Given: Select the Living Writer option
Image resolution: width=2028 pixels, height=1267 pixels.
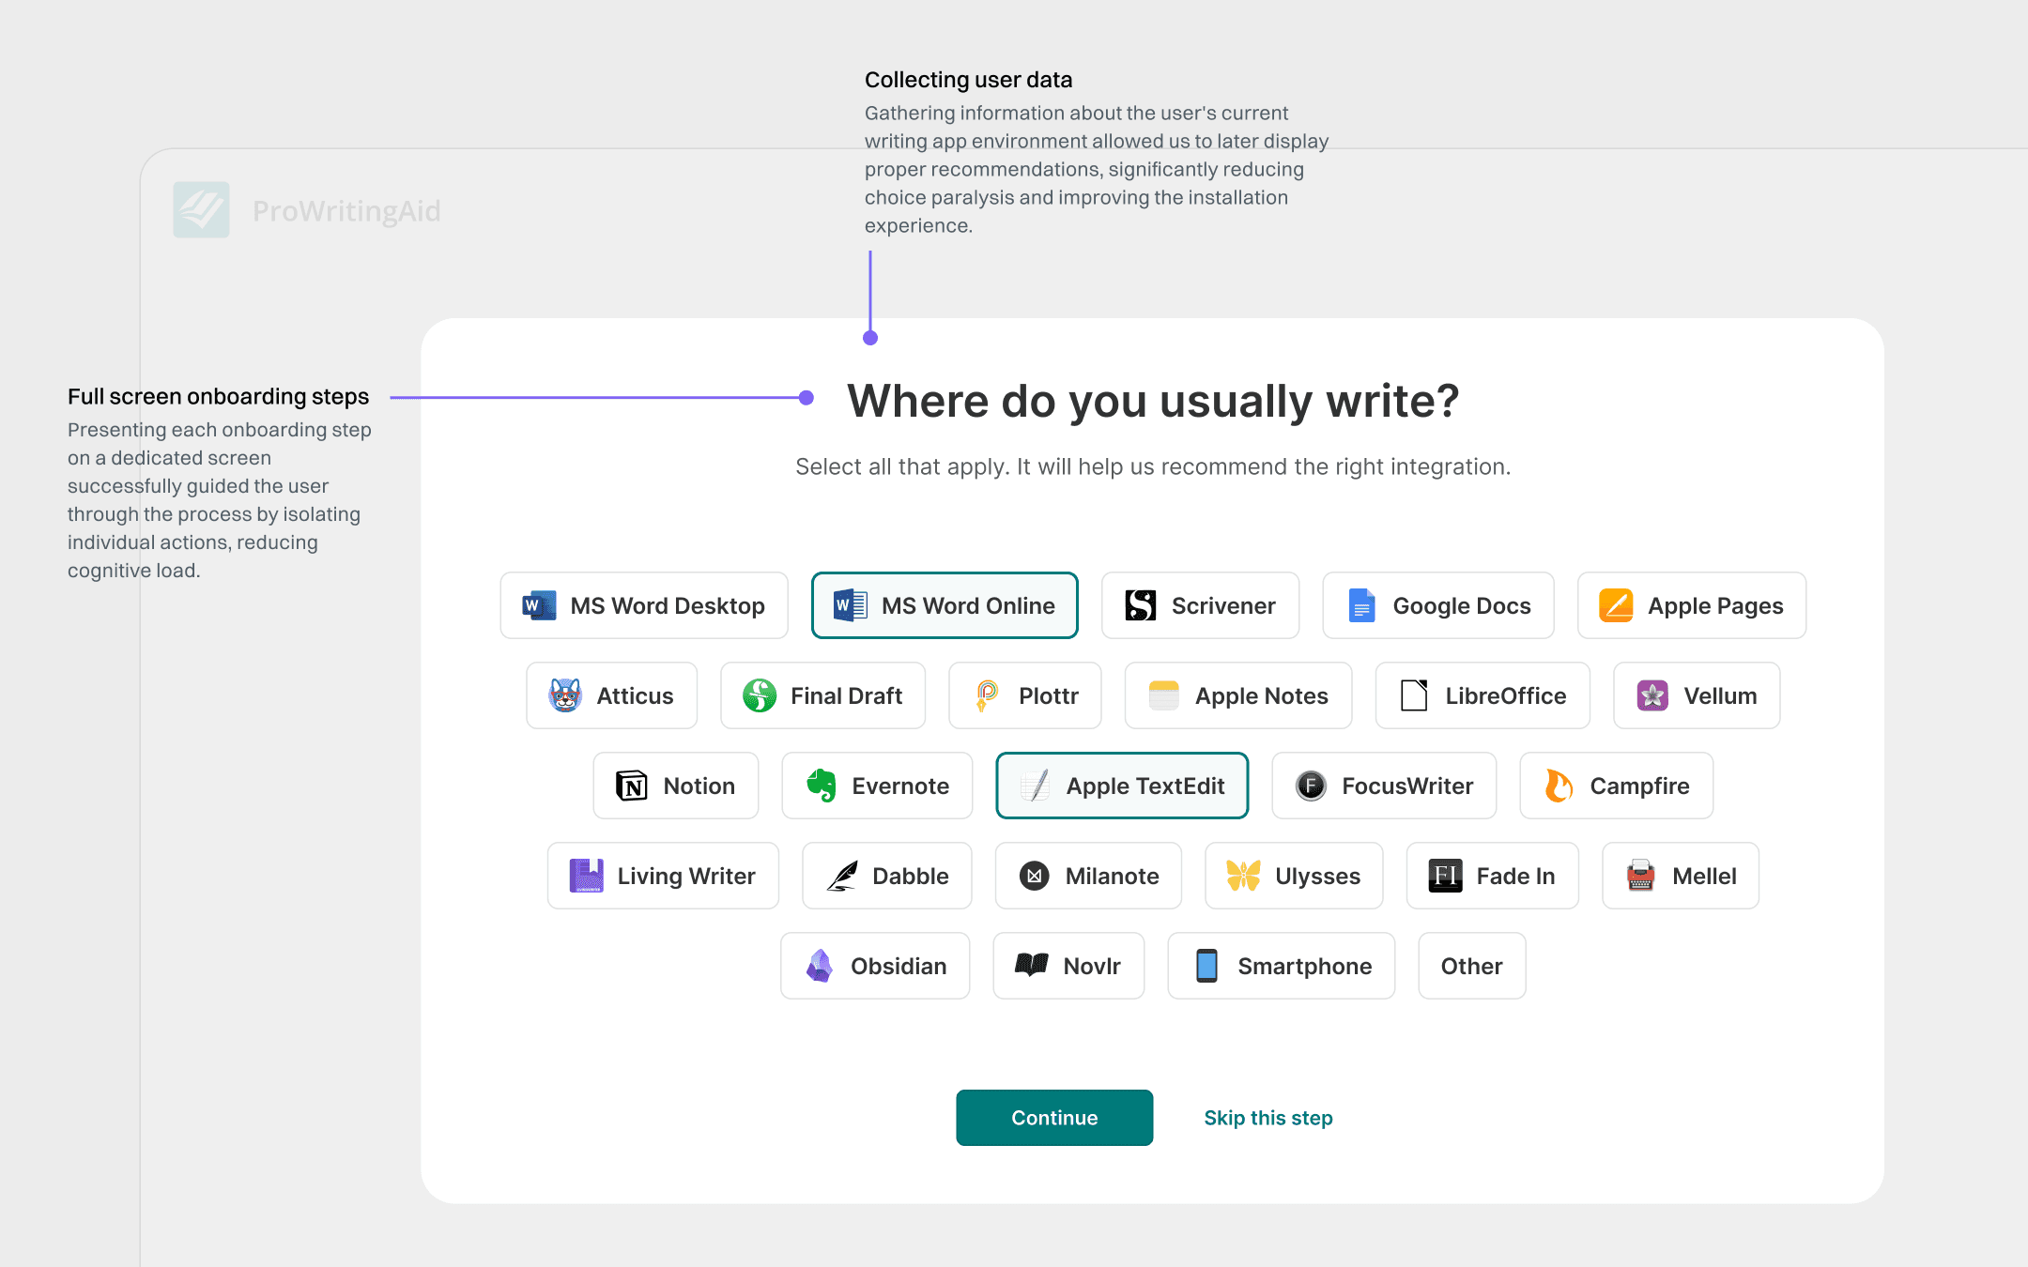Looking at the screenshot, I should tap(663, 876).
